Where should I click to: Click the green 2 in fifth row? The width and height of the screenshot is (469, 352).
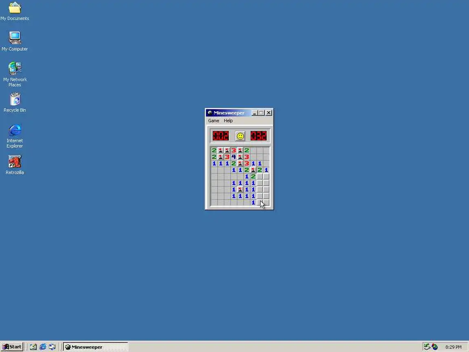point(253,176)
